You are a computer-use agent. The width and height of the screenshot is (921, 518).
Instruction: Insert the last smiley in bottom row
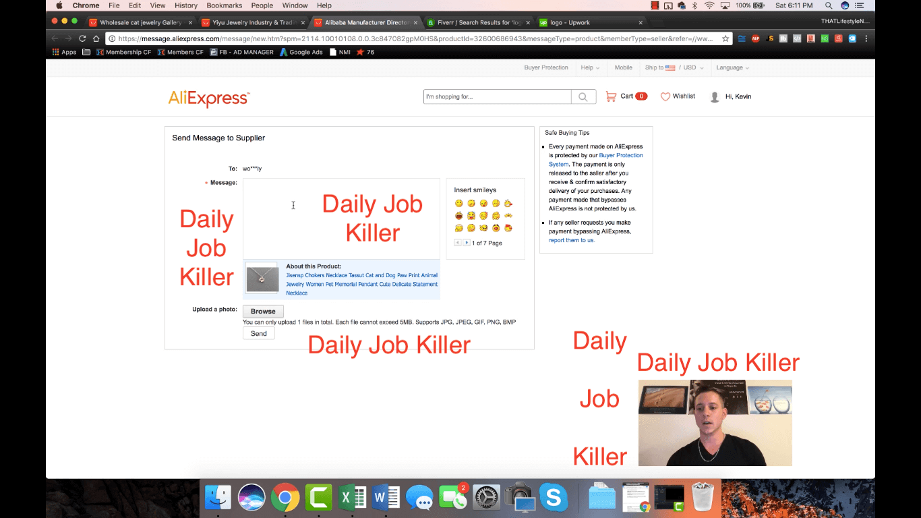click(508, 228)
